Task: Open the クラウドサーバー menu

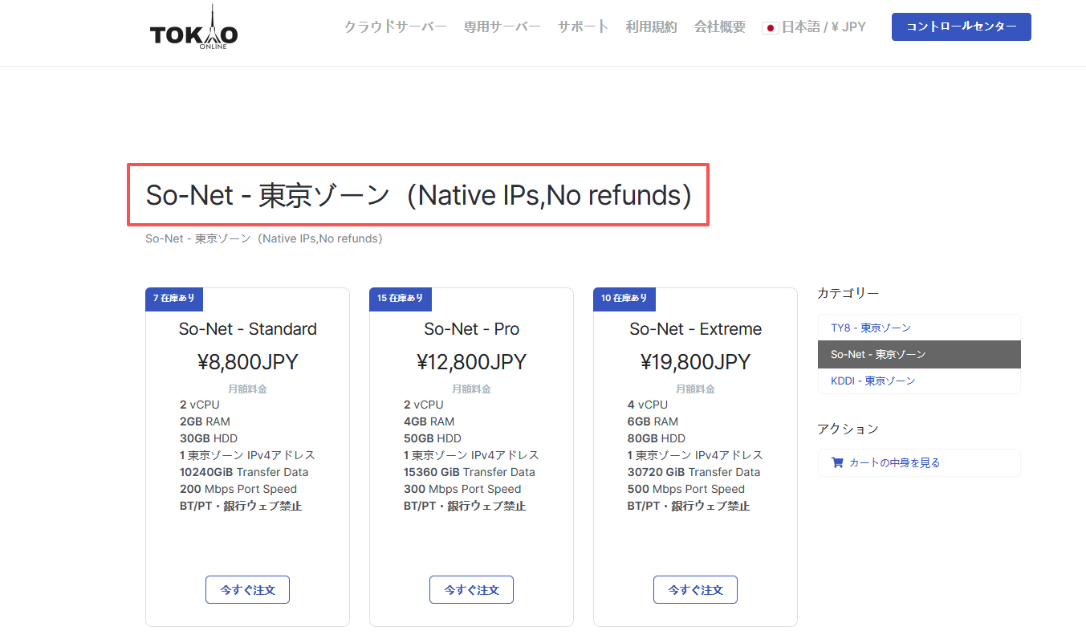Action: (394, 26)
